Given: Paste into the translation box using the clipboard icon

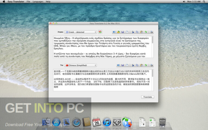Looking at the screenshot, I should [142, 65].
